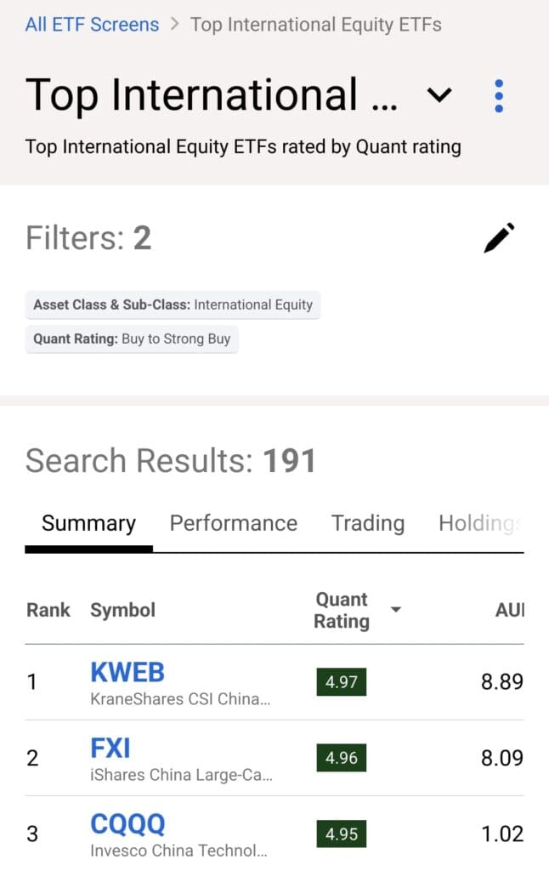This screenshot has width=549, height=871.
Task: Navigate back via All ETF Screens link
Action: (91, 24)
